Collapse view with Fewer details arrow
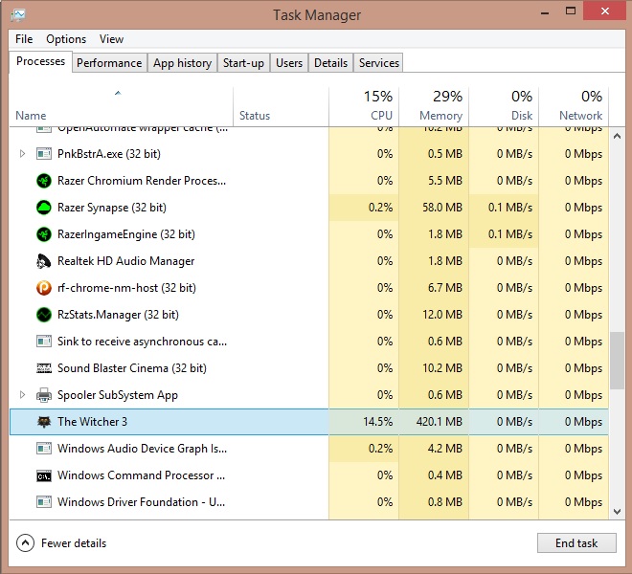The image size is (632, 574). point(26,543)
